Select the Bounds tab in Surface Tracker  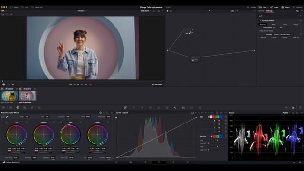click(x=263, y=24)
